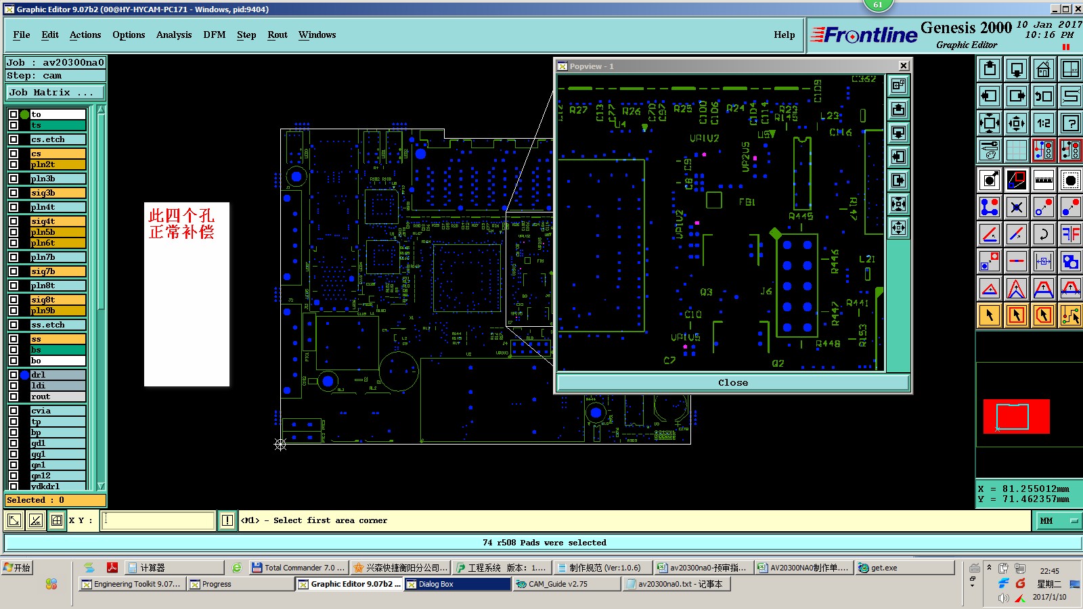Screen dimensions: 1083x609
Task: Click the Job Matrix button
Action: (56, 93)
